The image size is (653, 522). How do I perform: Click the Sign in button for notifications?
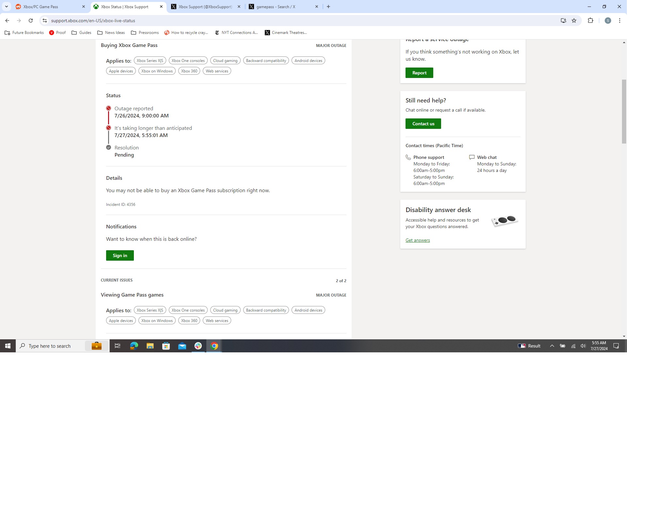point(120,255)
